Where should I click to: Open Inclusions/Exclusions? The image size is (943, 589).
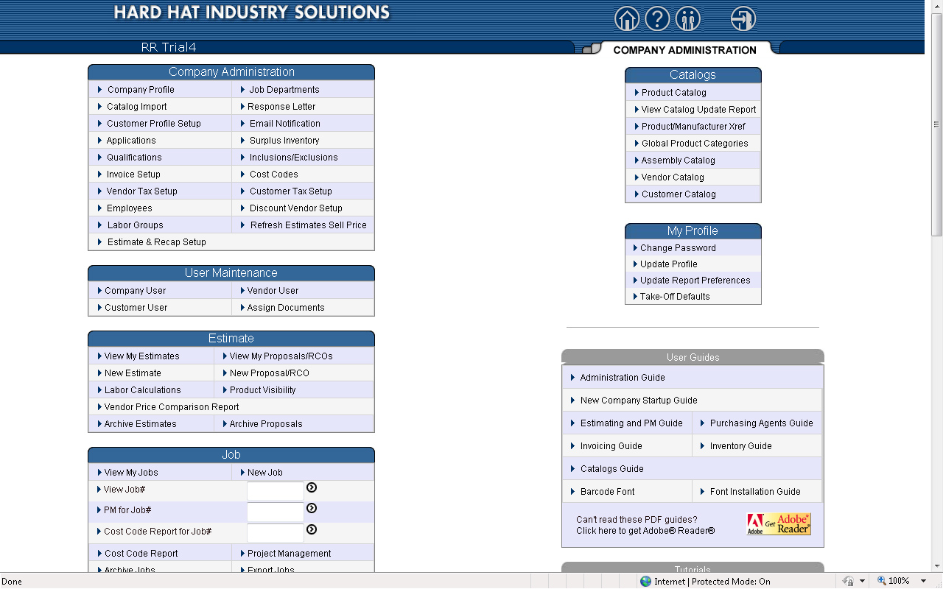pos(294,158)
